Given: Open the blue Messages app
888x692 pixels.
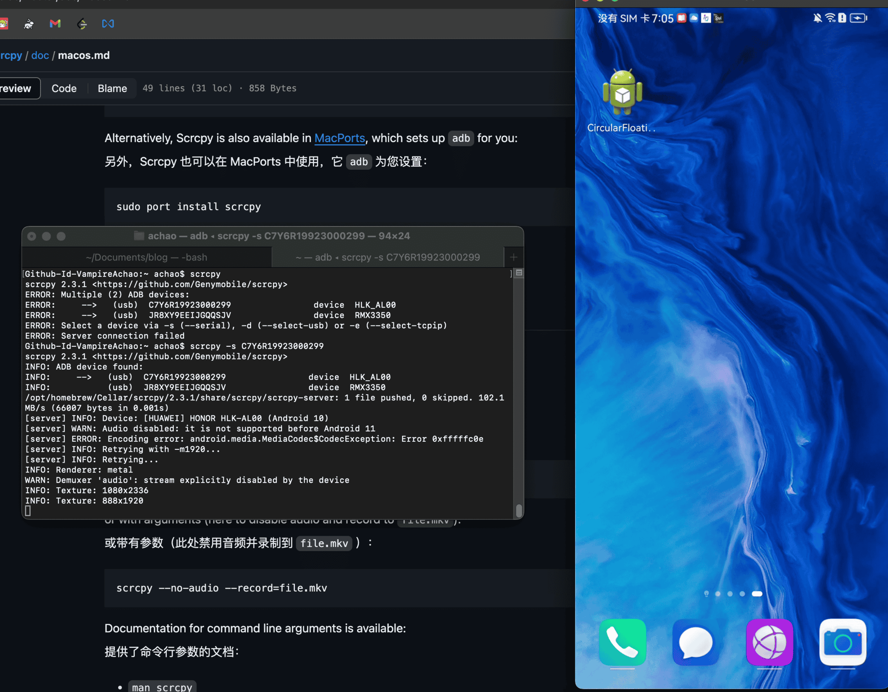Looking at the screenshot, I should (x=695, y=642).
